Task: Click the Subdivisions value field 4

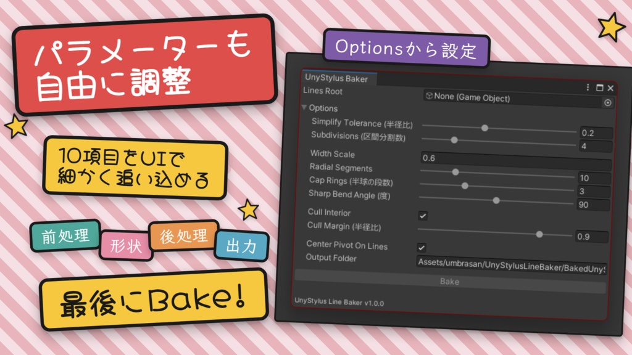Action: tap(596, 145)
